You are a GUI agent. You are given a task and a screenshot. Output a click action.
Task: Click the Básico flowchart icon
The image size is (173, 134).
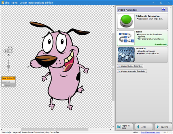click(126, 38)
